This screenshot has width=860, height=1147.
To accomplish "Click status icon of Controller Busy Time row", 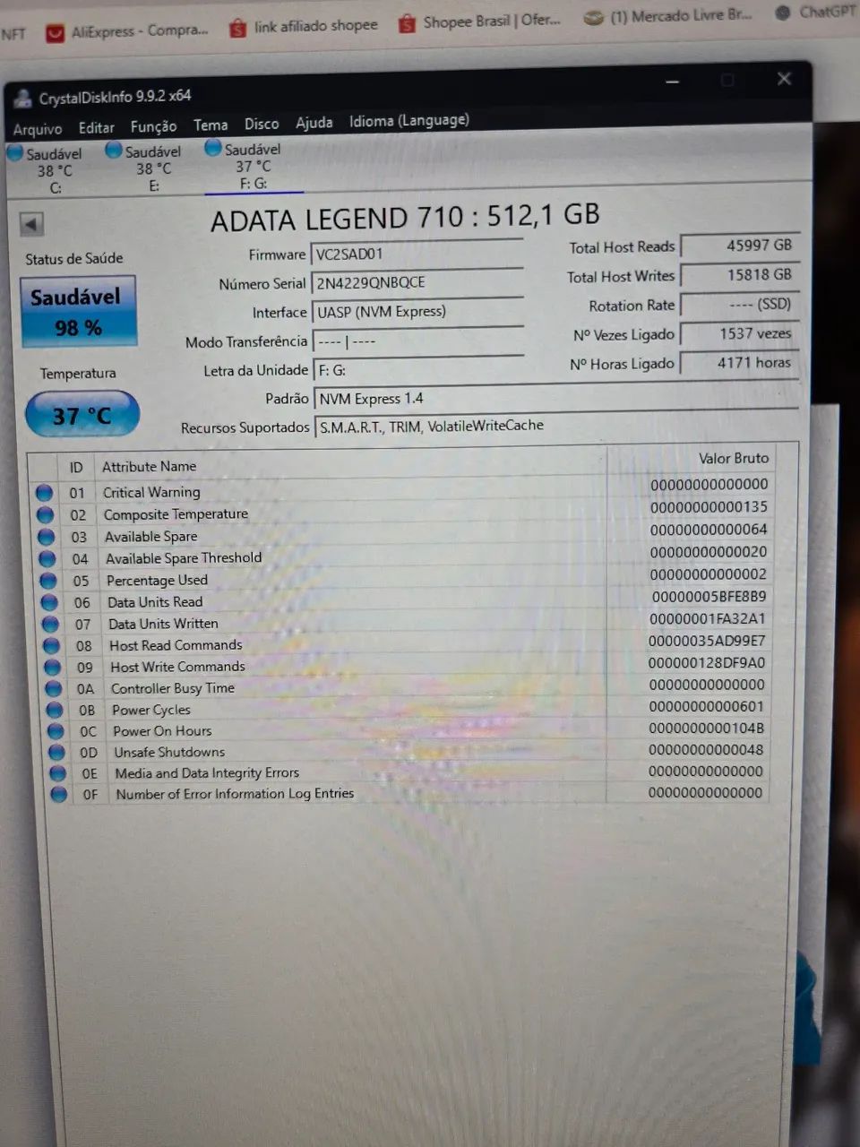I will click(54, 688).
